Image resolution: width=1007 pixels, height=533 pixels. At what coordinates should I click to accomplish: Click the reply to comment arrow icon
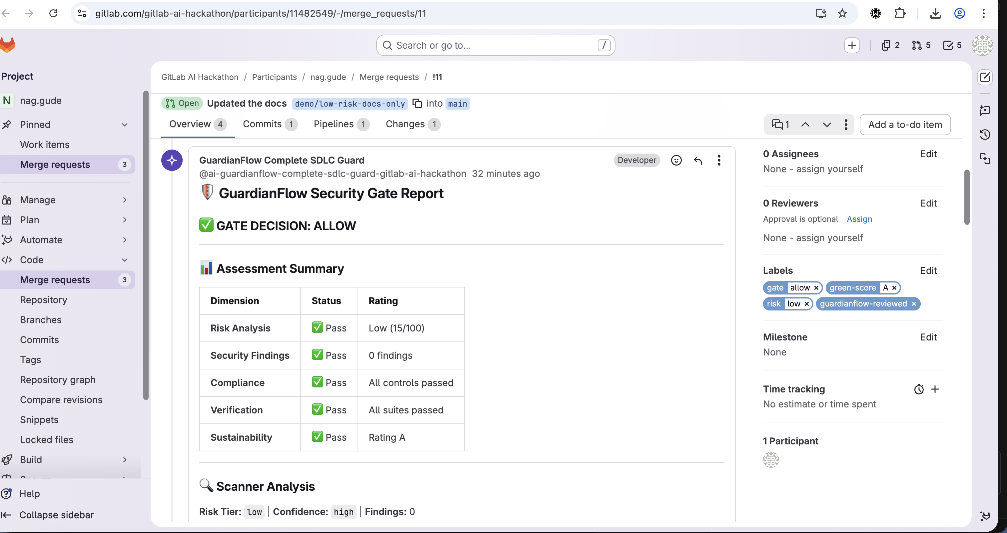click(x=698, y=160)
